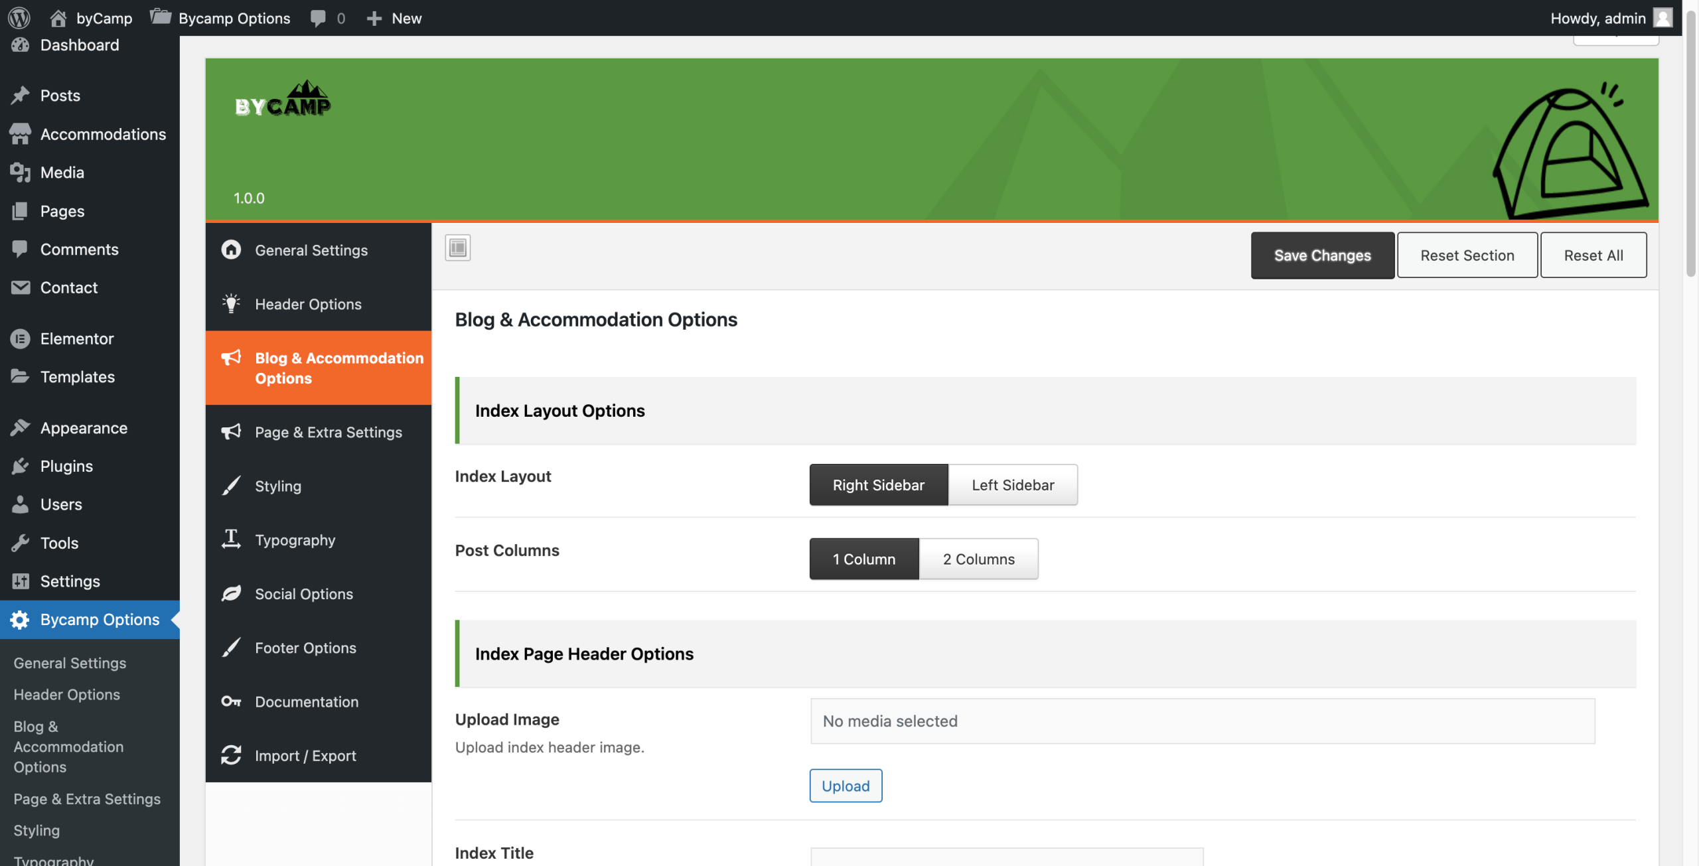The width and height of the screenshot is (1699, 866).
Task: Choose 2 Columns post layout
Action: pos(979,559)
